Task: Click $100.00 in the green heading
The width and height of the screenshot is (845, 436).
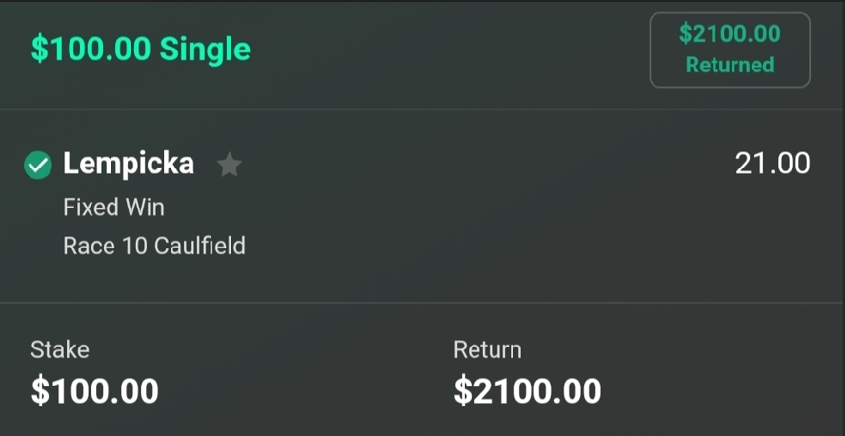Action: [91, 50]
